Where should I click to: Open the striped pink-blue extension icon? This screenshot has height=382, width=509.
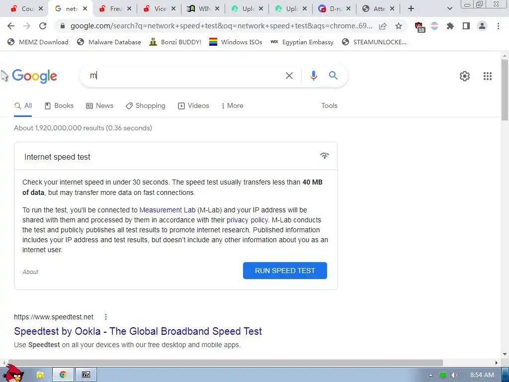tap(434, 26)
